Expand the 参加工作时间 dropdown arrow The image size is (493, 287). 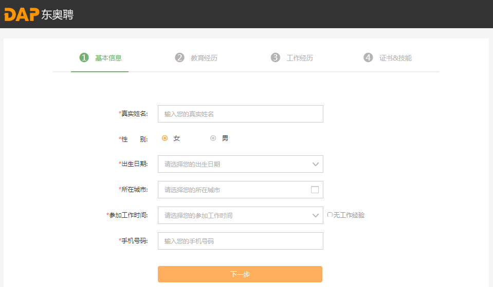coord(316,215)
